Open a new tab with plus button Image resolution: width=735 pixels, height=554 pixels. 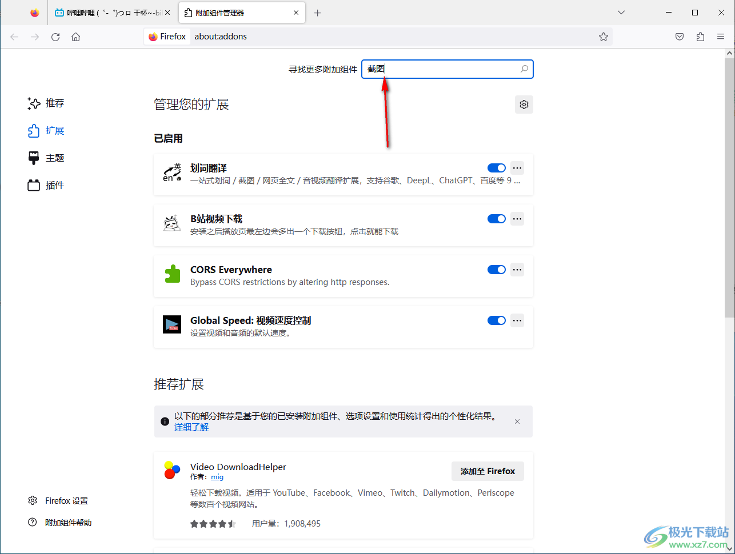pos(318,13)
